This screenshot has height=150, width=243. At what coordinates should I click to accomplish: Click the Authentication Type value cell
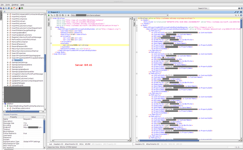(x=33, y=142)
